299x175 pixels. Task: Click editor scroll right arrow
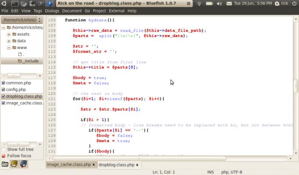pyautogui.click(x=290, y=158)
